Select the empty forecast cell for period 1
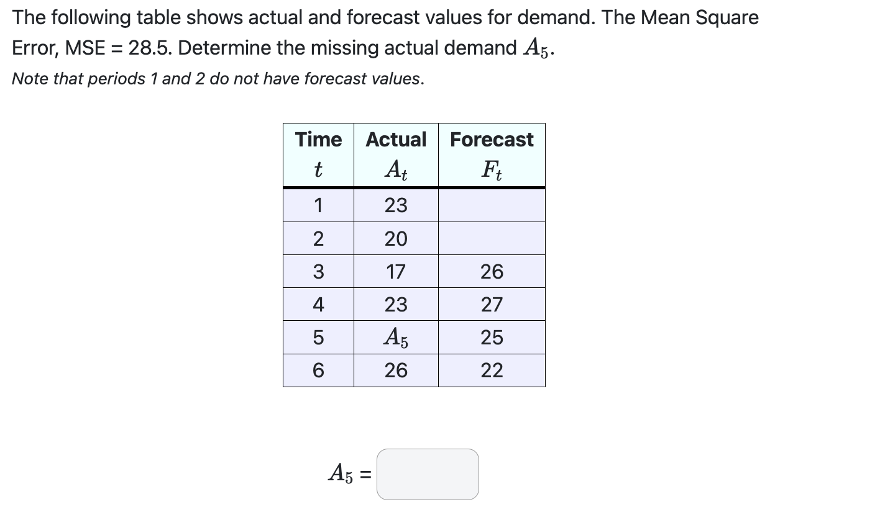The image size is (880, 520). tap(492, 205)
